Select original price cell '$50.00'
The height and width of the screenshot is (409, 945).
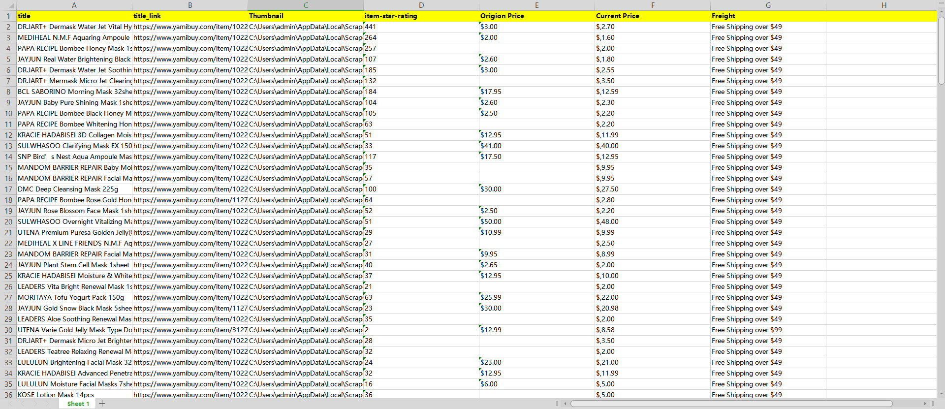pos(537,221)
